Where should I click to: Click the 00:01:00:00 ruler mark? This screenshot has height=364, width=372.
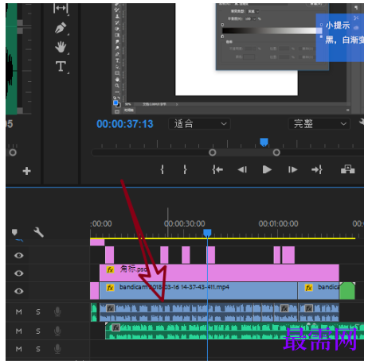[x=278, y=224]
